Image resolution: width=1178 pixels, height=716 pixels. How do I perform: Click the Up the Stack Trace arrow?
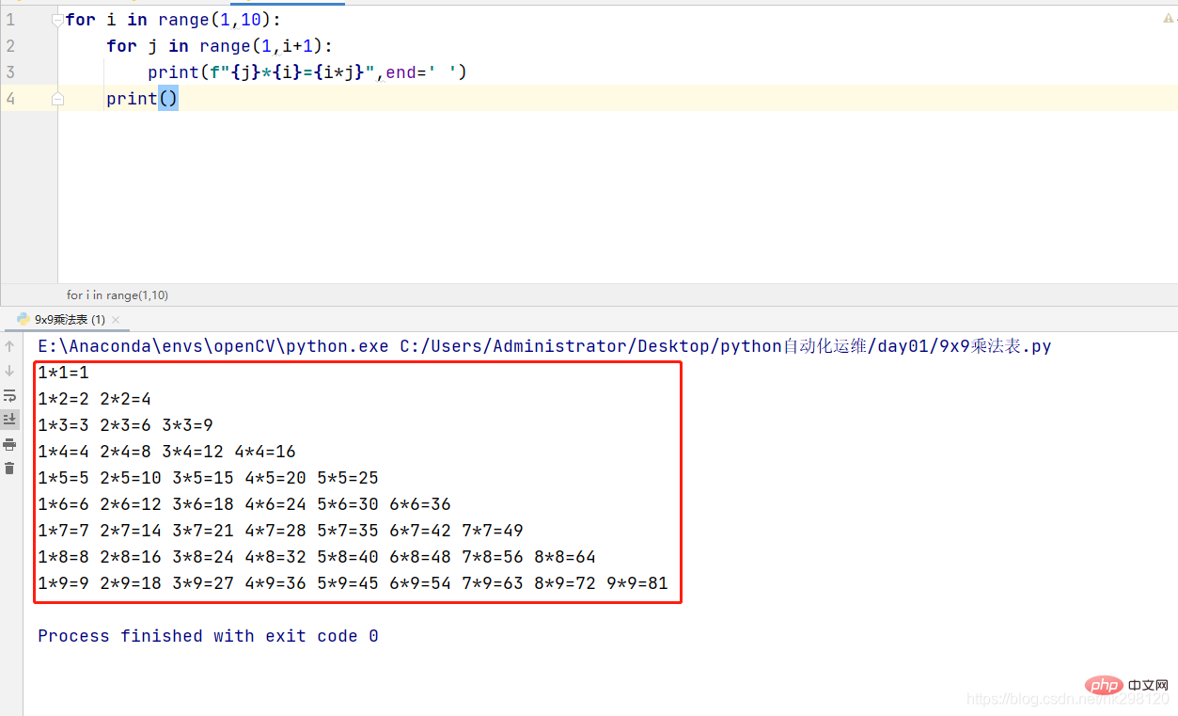(x=9, y=346)
